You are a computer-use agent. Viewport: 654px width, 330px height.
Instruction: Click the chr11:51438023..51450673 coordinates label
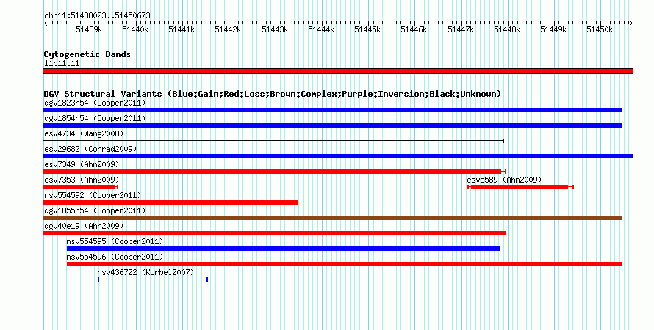pos(97,15)
